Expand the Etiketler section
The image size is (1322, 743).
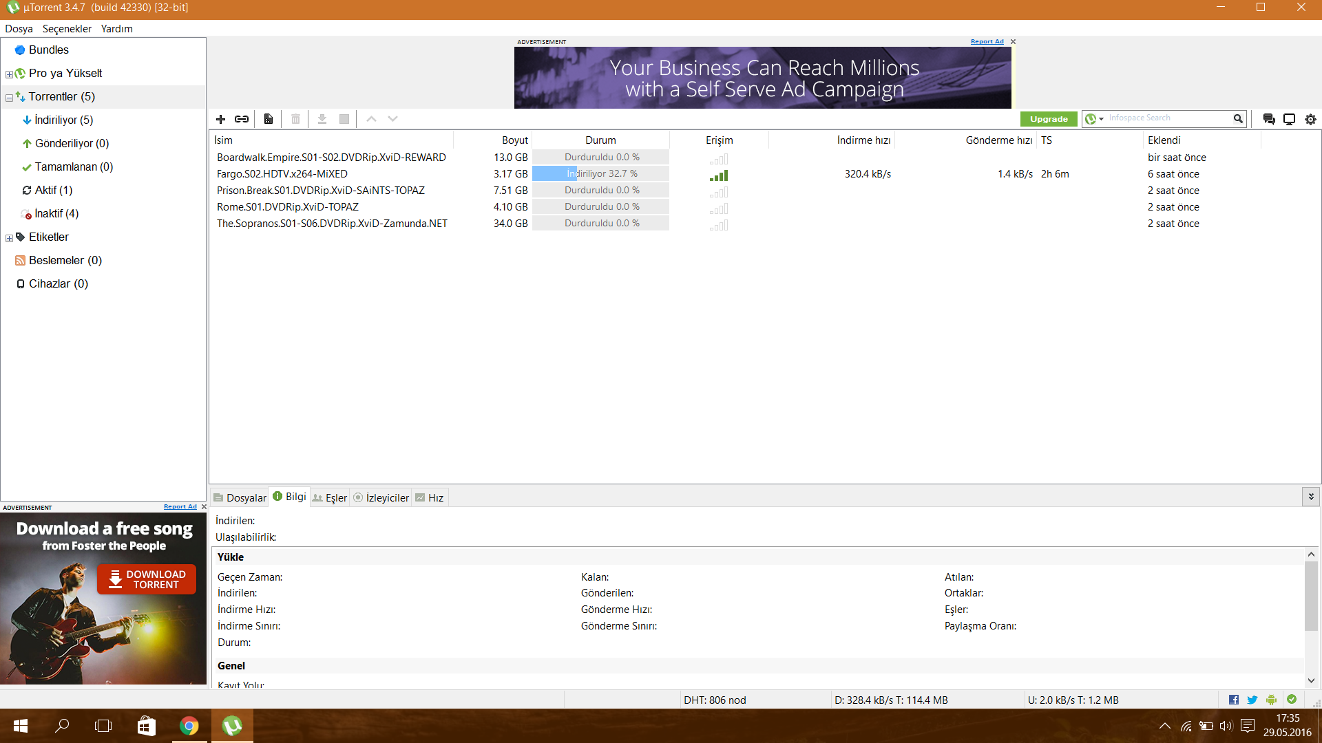point(9,237)
